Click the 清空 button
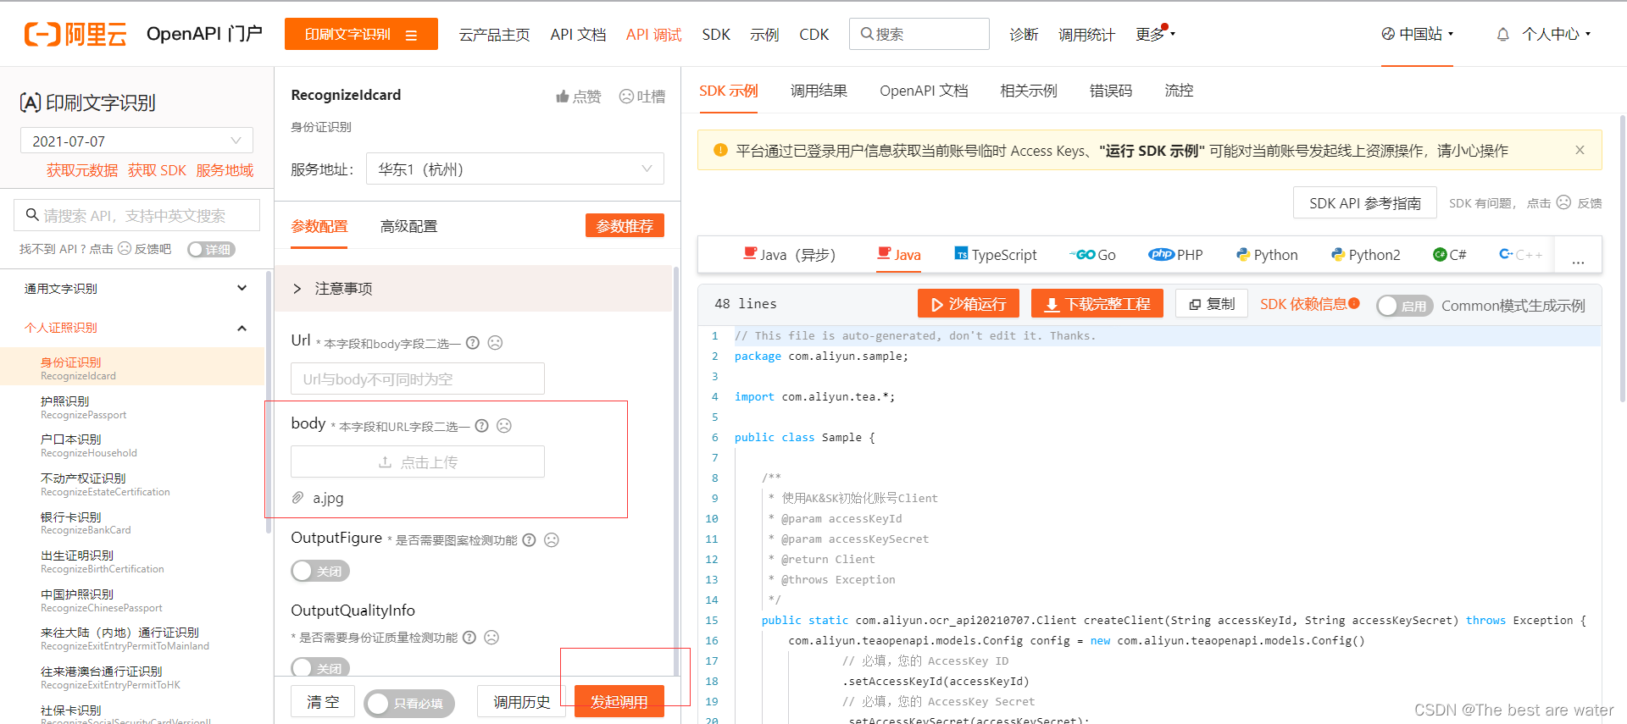The image size is (1627, 724). (x=323, y=702)
